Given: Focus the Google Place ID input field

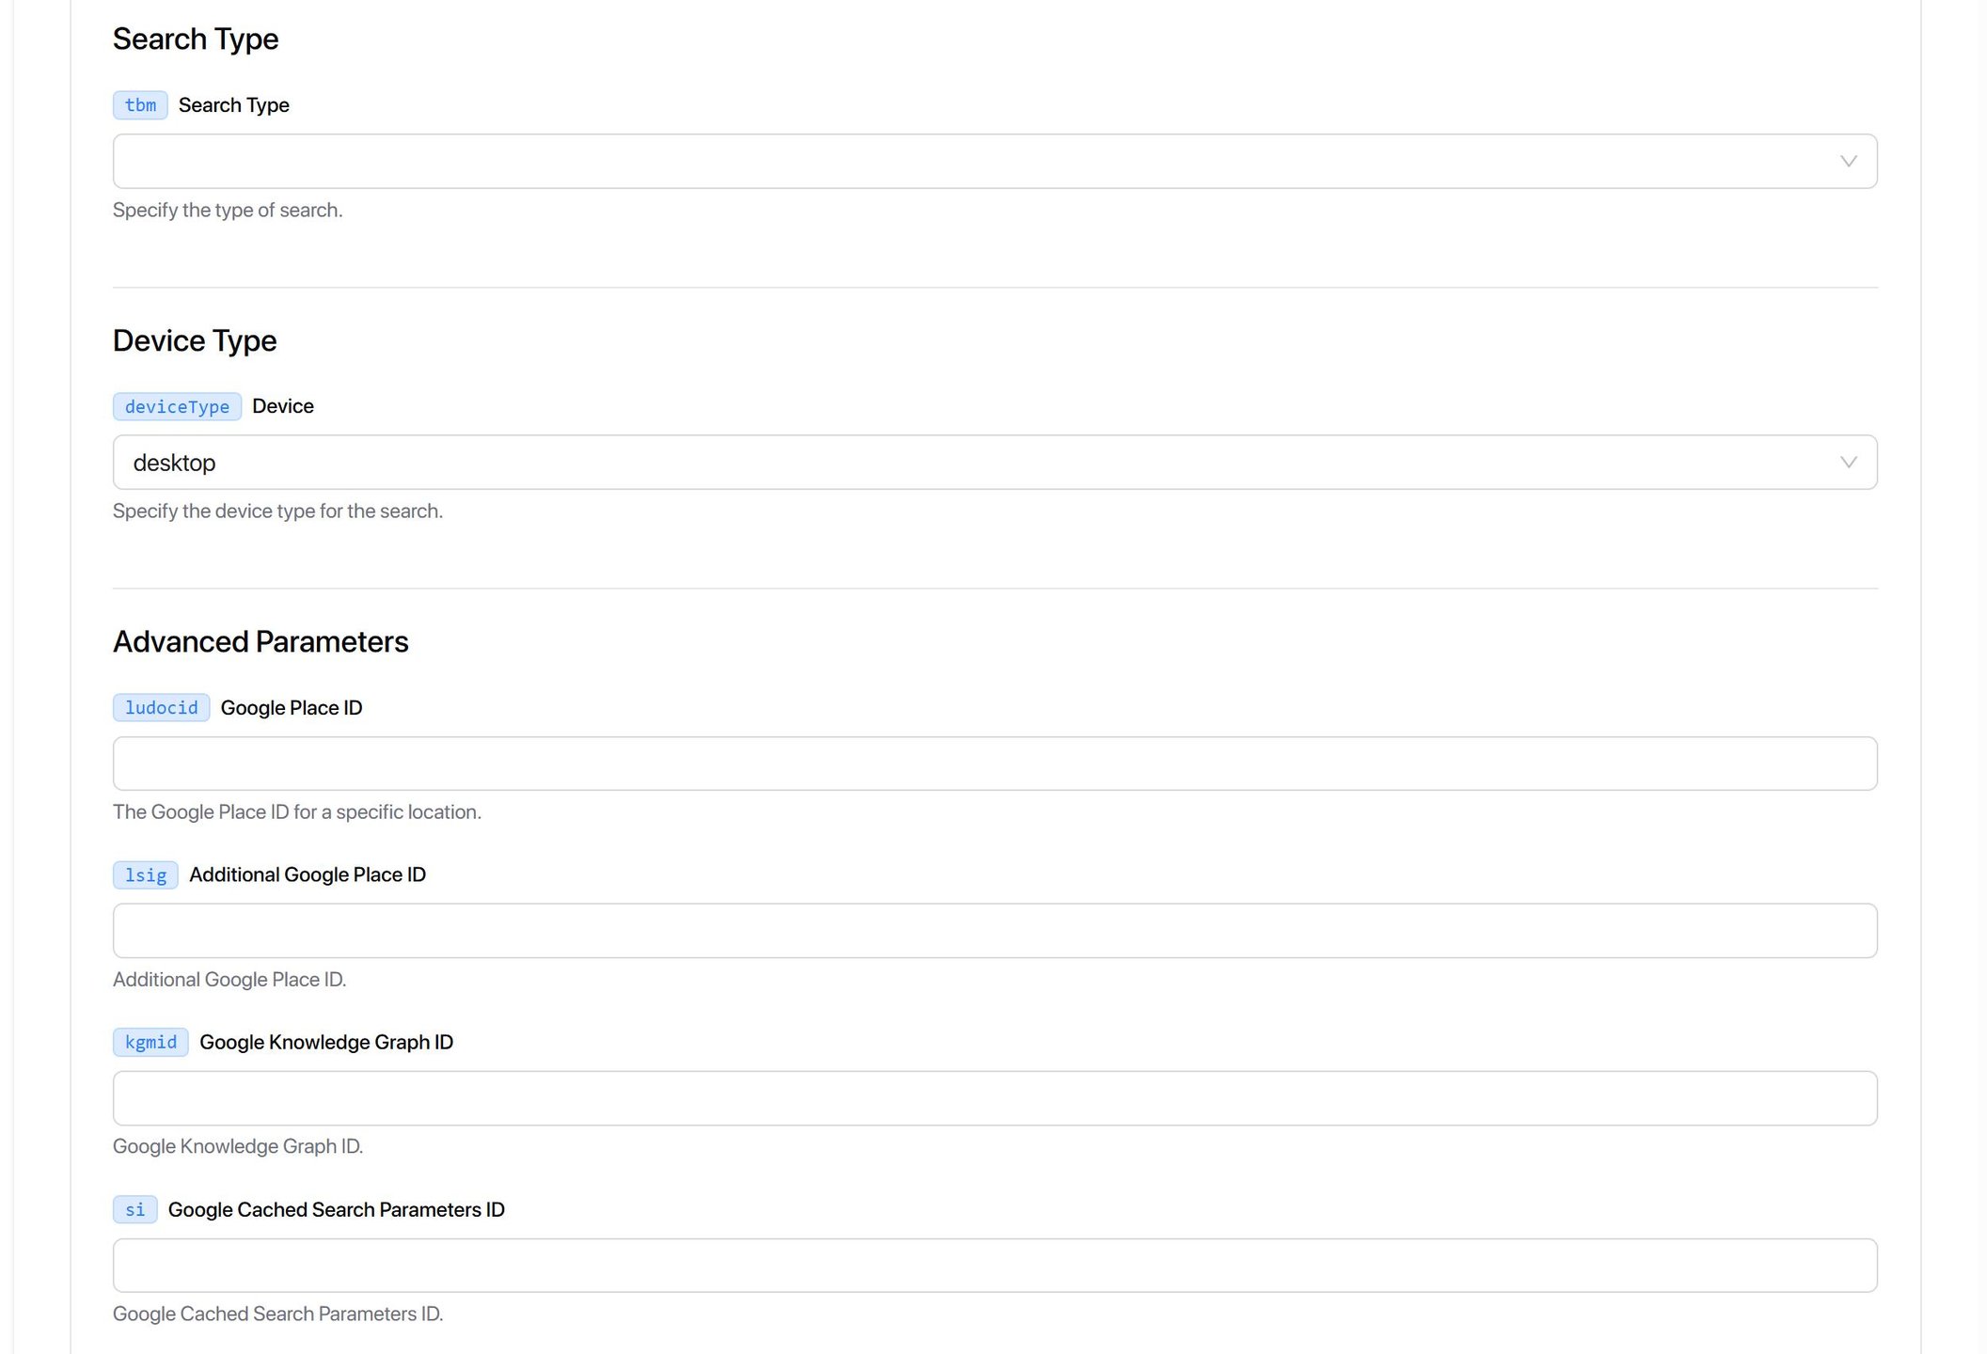Looking at the screenshot, I should (994, 764).
